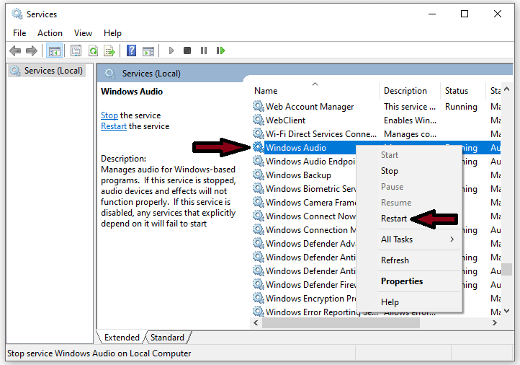Click Running status of Web Account Manager
The width and height of the screenshot is (520, 365).
pos(461,107)
